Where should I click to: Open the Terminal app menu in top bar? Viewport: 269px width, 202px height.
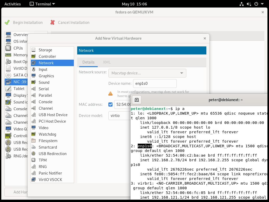click(42, 4)
